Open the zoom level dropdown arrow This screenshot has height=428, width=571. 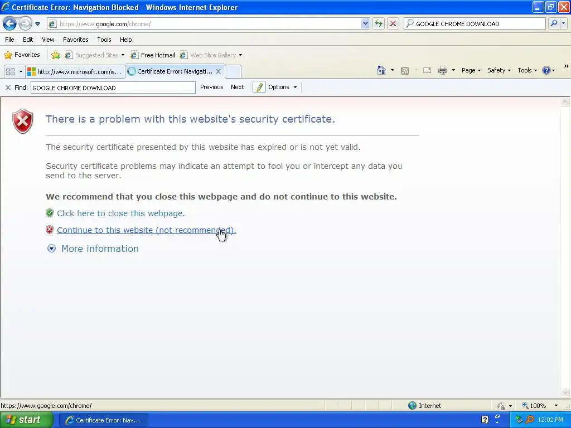556,406
